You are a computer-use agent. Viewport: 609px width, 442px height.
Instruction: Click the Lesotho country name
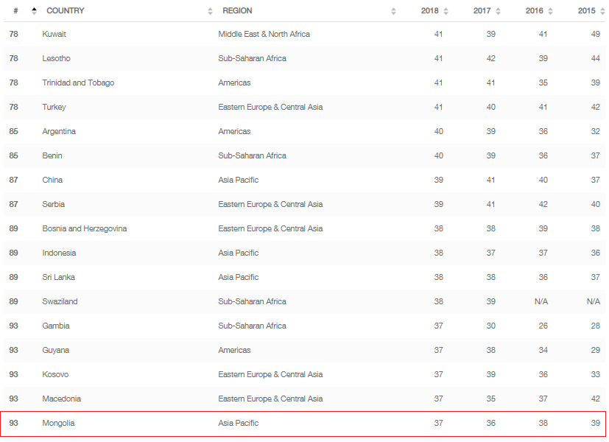tap(56, 58)
